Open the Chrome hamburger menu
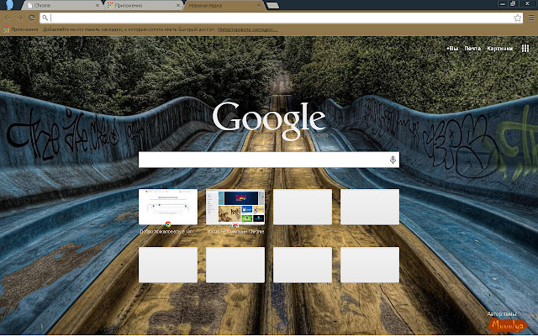 531,18
